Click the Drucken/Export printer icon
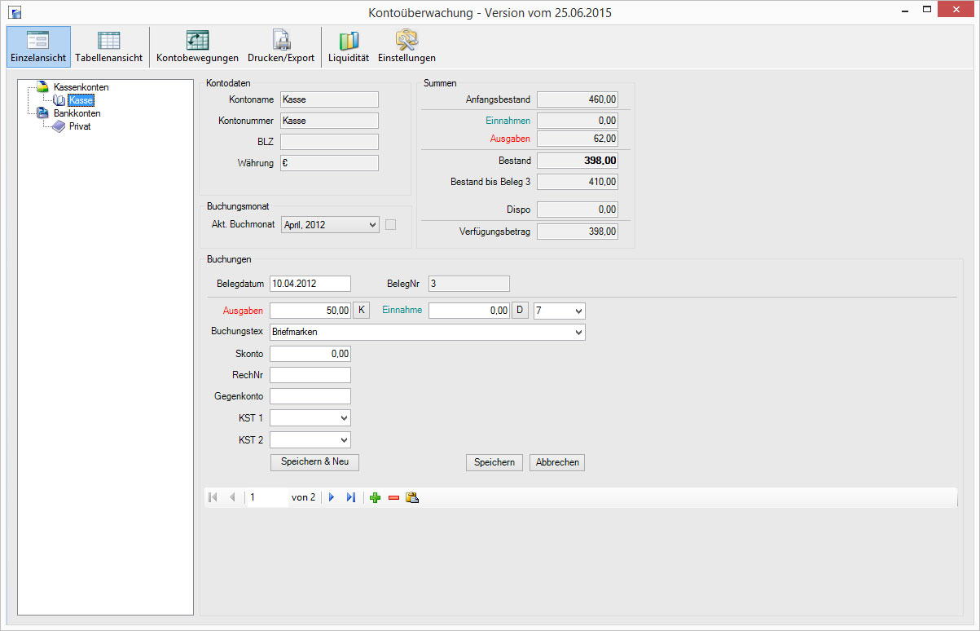980x631 pixels. point(281,41)
